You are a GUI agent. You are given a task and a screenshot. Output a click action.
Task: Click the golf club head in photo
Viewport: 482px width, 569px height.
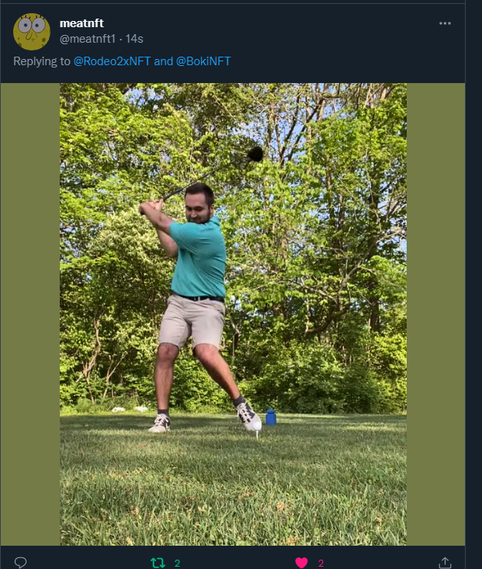pyautogui.click(x=255, y=154)
